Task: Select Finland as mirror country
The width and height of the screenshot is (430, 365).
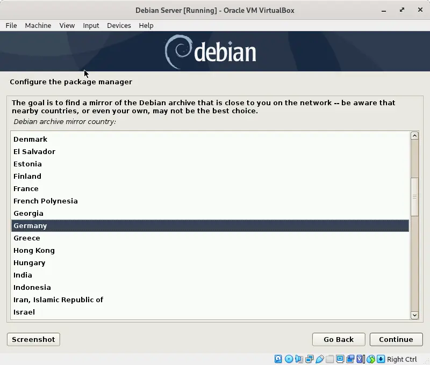Action: coord(210,176)
